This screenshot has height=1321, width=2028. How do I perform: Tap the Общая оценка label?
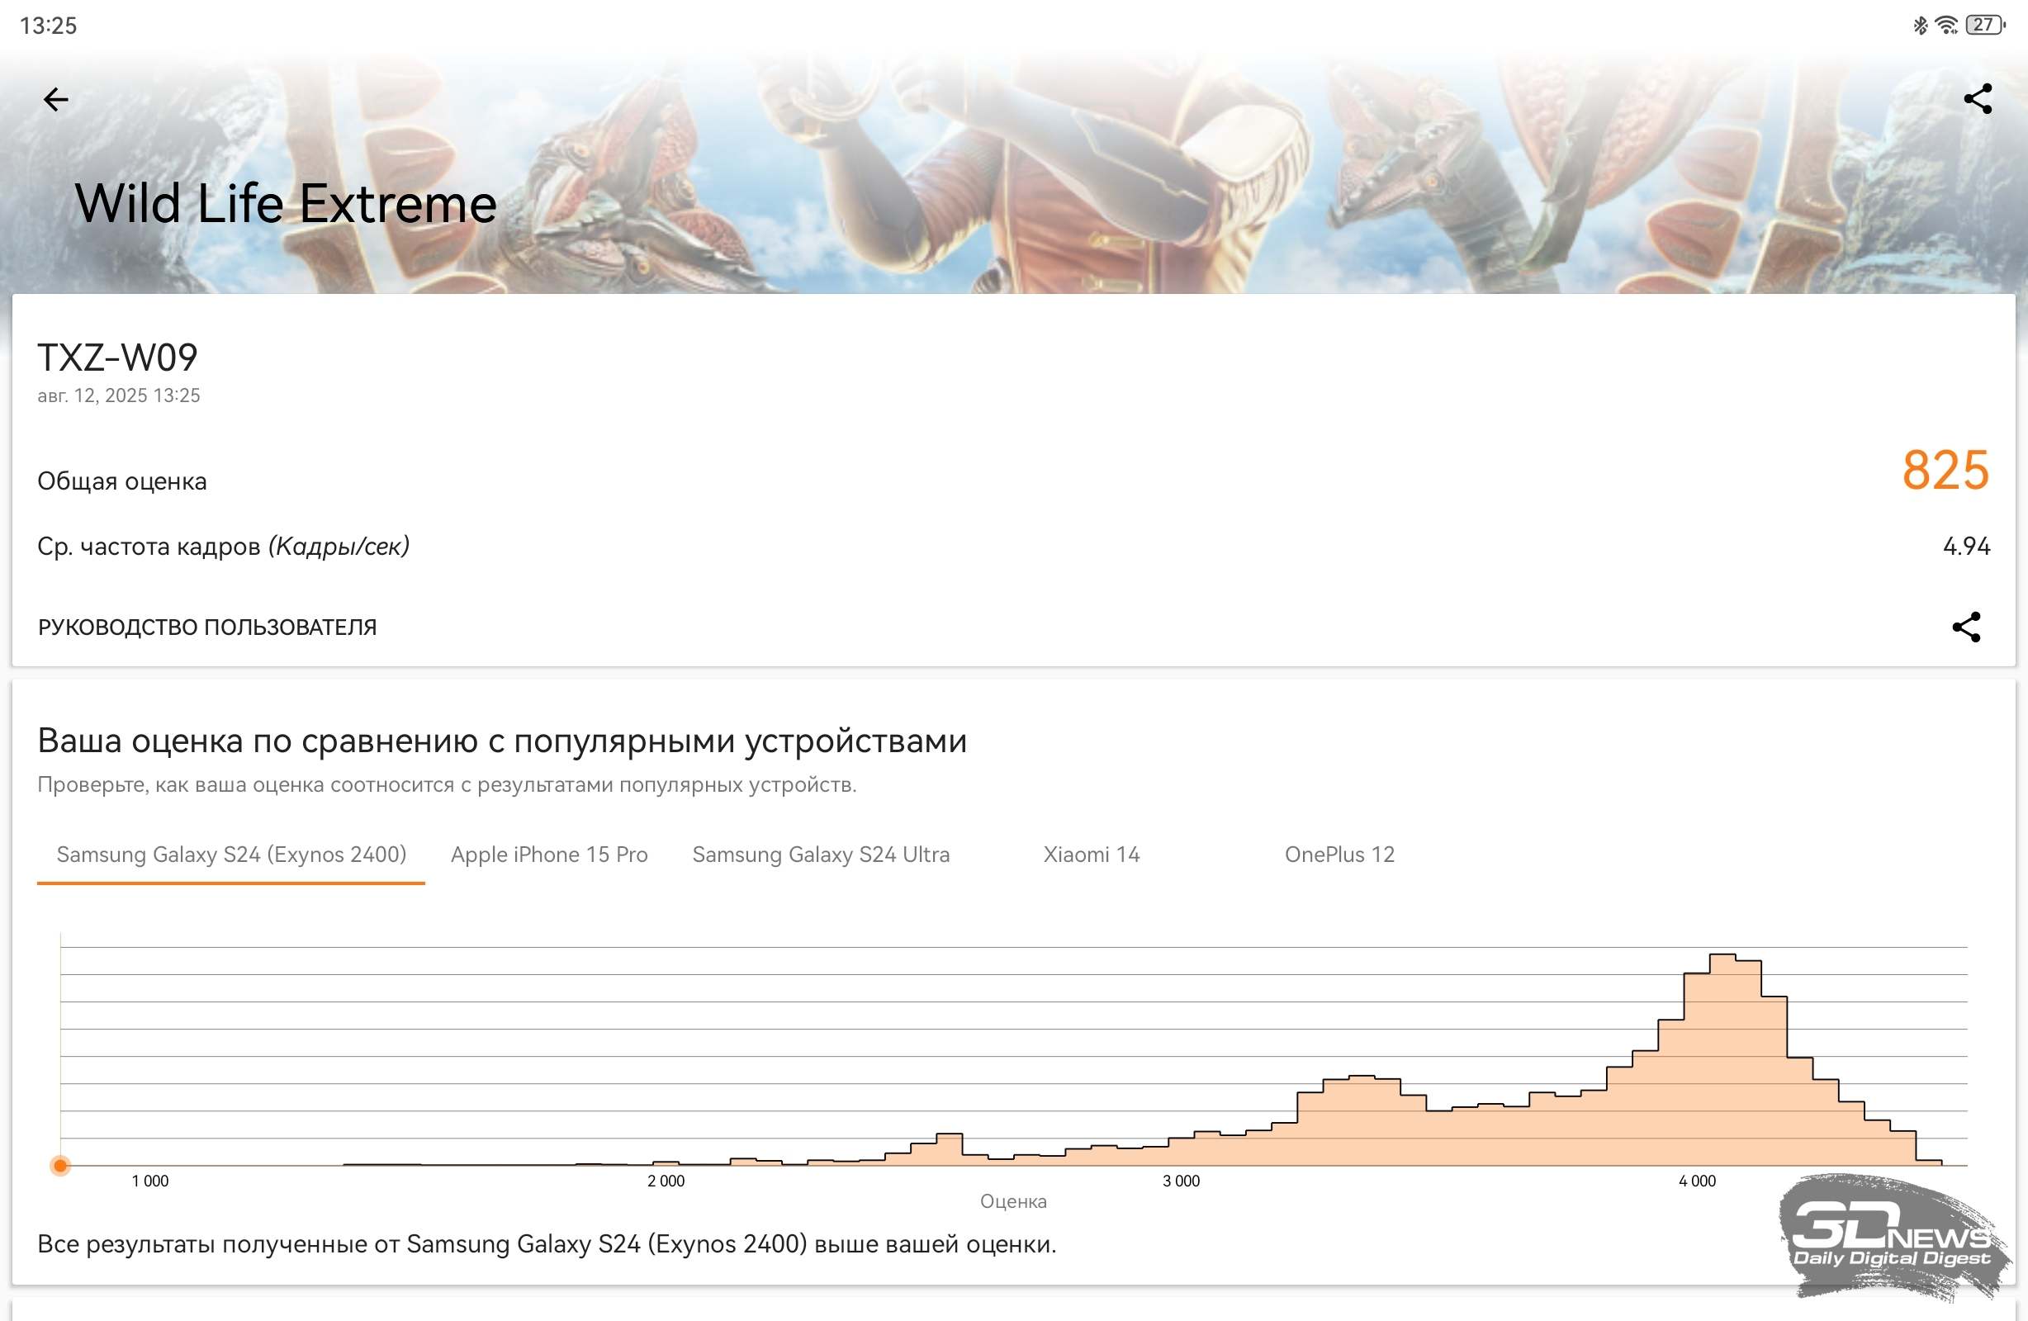pyautogui.click(x=122, y=481)
